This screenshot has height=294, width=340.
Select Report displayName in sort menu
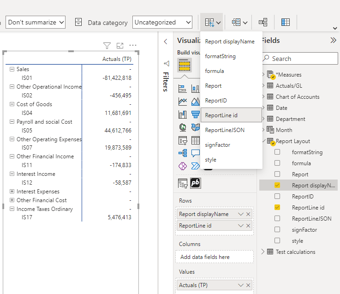pyautogui.click(x=232, y=42)
